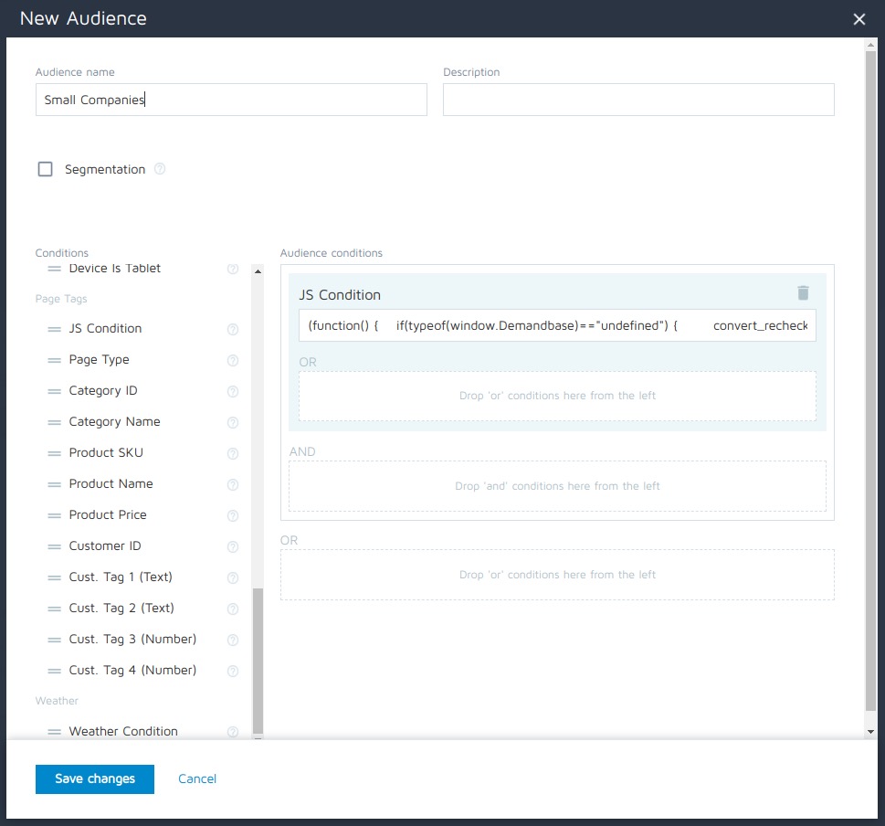
Task: Click the Save changes button
Action: click(x=94, y=778)
